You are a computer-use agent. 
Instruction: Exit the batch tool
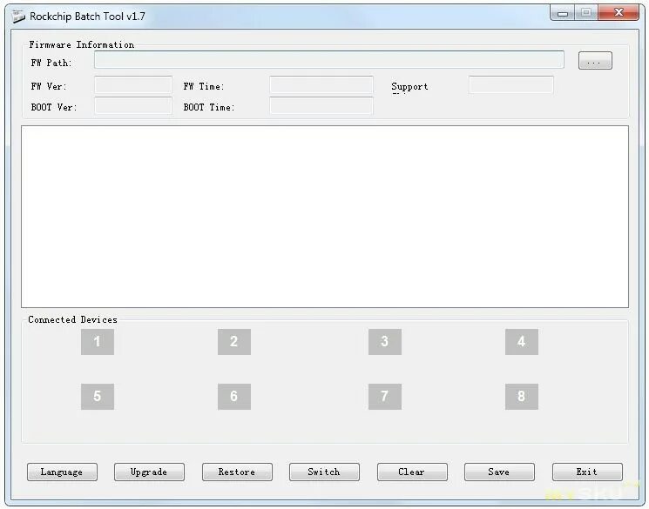(x=587, y=472)
